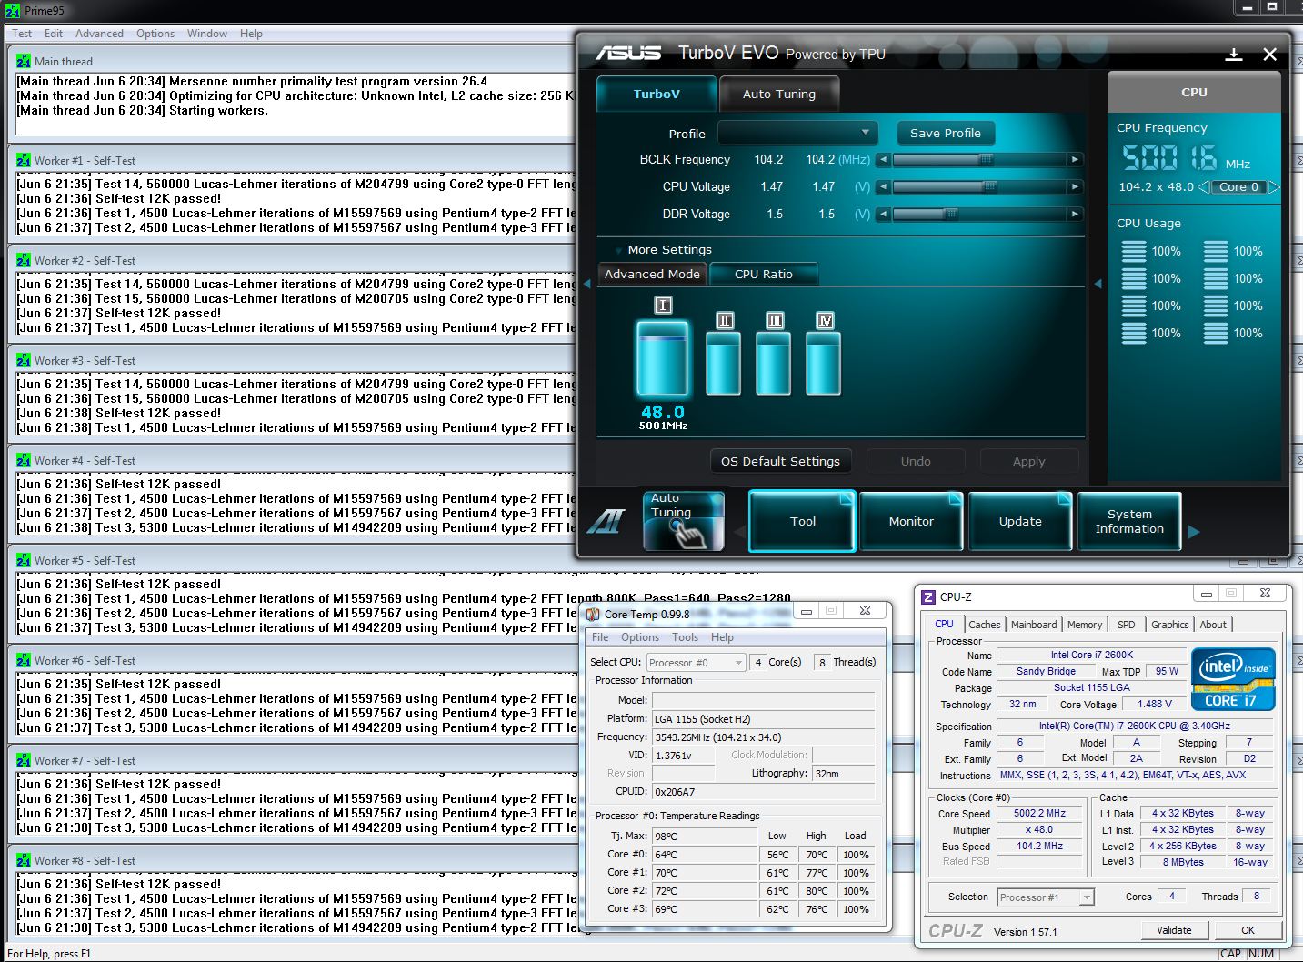Click the Intel Core i7 logo
The height and width of the screenshot is (962, 1303).
pos(1233,679)
